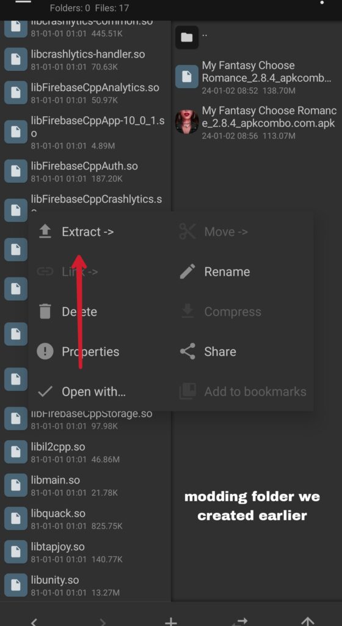Open the parent folder '..' entry
Screen dimensions: 342x626
coord(256,37)
